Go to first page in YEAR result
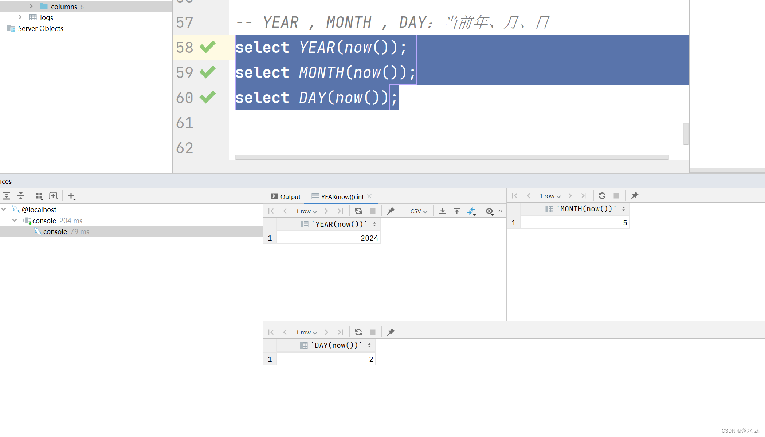This screenshot has height=437, width=765. tap(271, 211)
